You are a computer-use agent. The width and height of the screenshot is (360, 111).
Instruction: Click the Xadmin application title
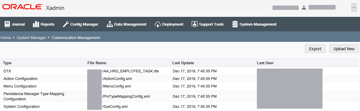[x=55, y=8]
